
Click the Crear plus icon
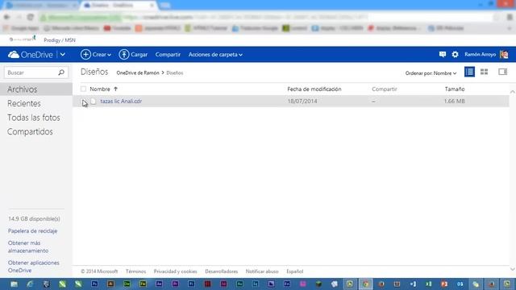(85, 55)
